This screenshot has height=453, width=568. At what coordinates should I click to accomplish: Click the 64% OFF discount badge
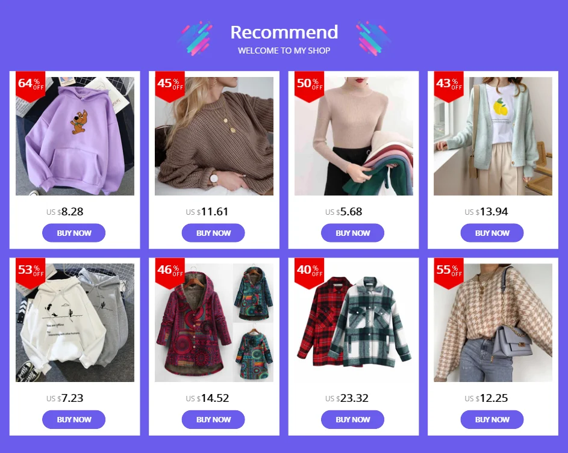31,86
